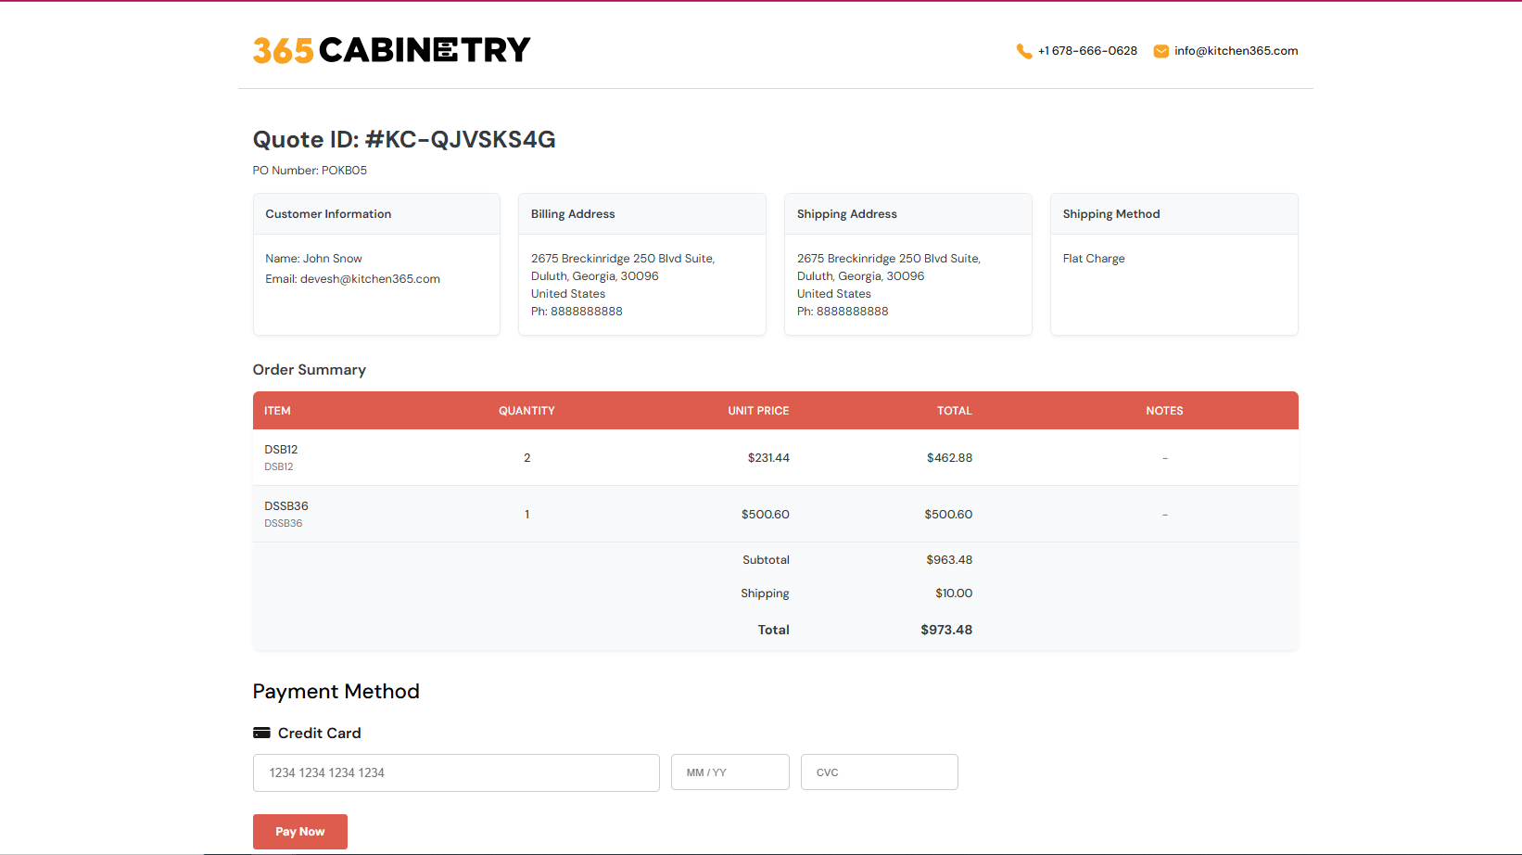
Task: Click the MM / YY expiry field
Action: pos(729,772)
